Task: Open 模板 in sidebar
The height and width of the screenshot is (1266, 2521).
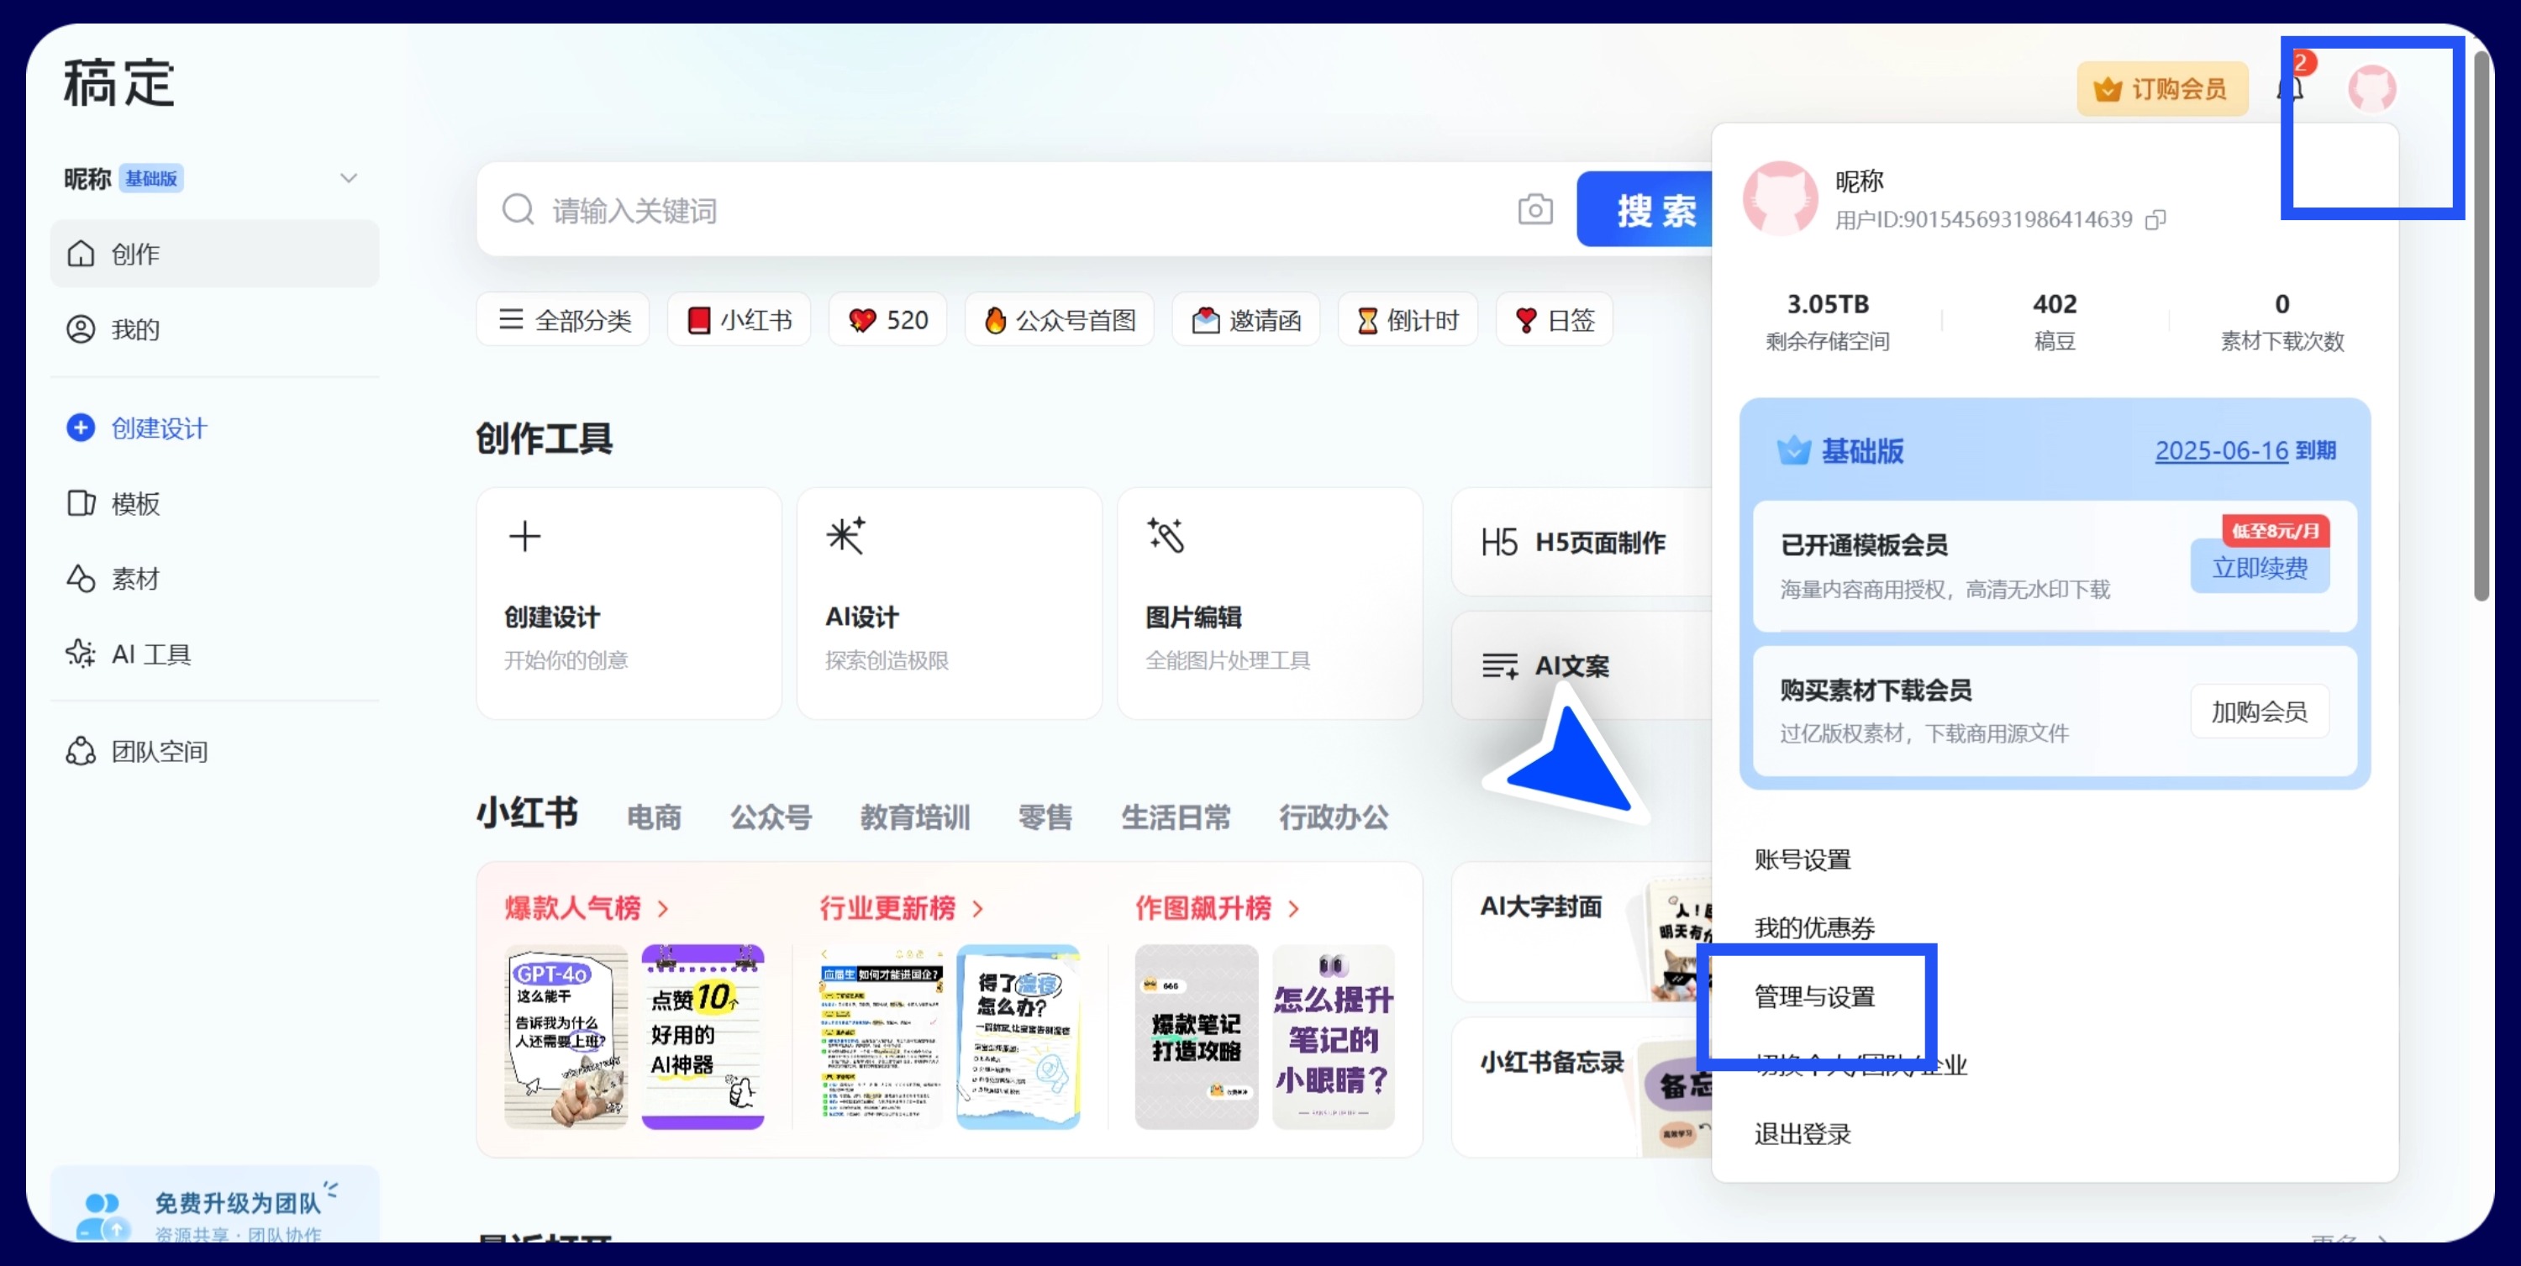Action: click(x=214, y=503)
